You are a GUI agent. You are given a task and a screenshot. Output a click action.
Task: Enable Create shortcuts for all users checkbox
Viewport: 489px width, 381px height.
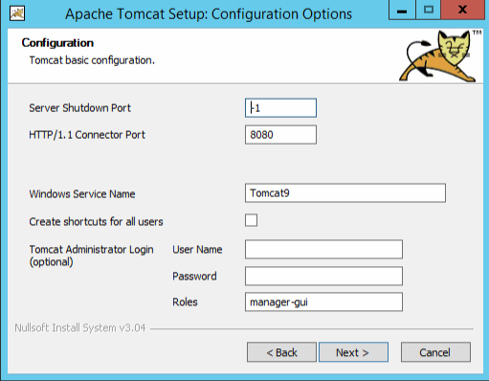point(251,220)
